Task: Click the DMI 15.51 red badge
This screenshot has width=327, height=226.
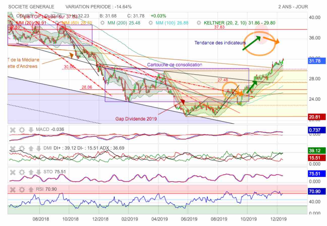Action: coord(317,158)
